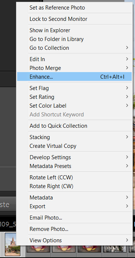Open the Export submenu
Screen dimensions: 135x258
click(74, 206)
